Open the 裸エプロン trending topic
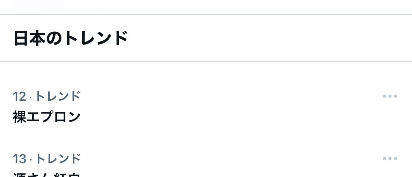 pyautogui.click(x=47, y=117)
